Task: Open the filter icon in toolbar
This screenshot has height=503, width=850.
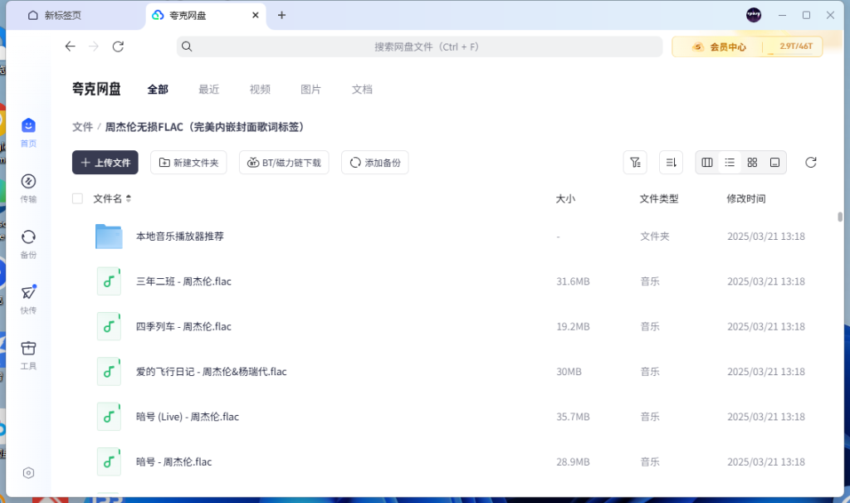Action: click(x=635, y=163)
